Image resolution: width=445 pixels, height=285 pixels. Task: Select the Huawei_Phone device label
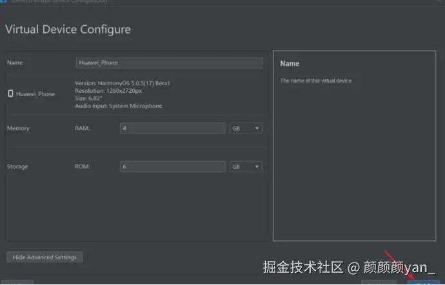(35, 94)
